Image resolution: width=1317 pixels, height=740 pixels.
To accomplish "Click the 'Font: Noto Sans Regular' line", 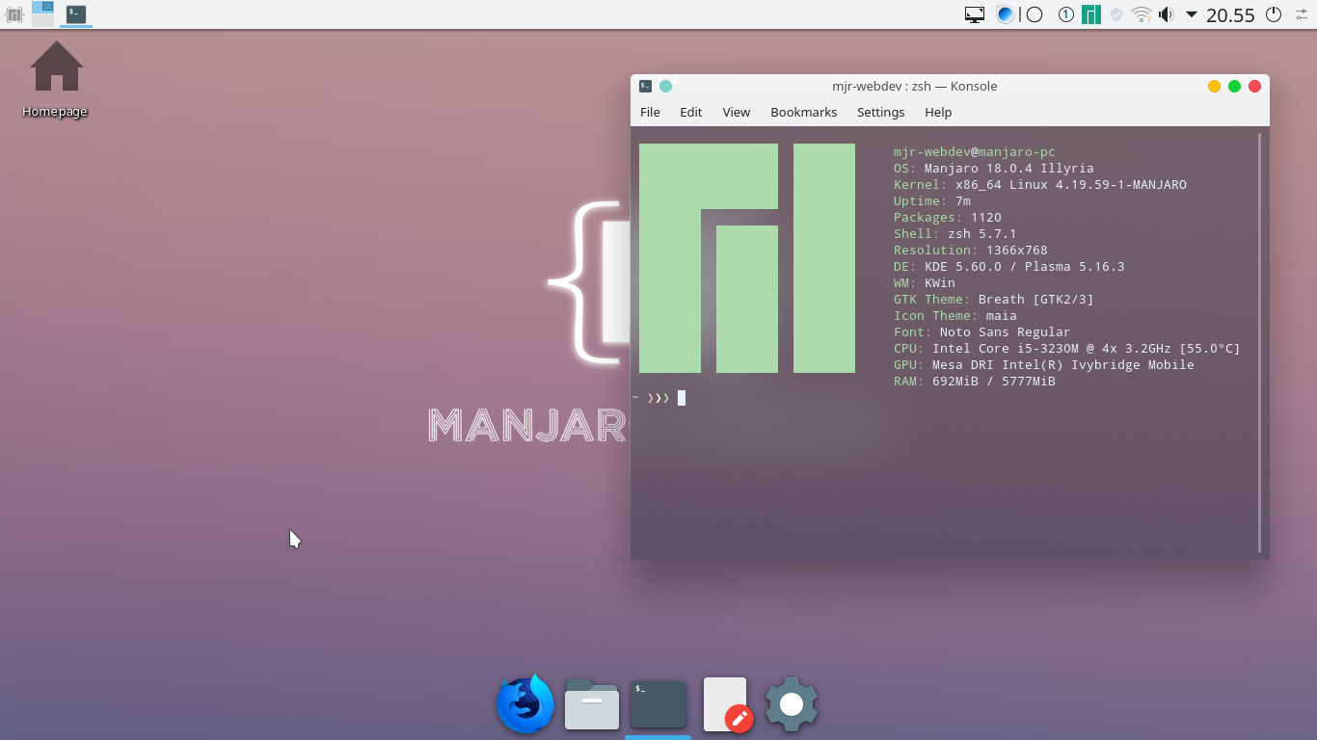I will [x=982, y=332].
